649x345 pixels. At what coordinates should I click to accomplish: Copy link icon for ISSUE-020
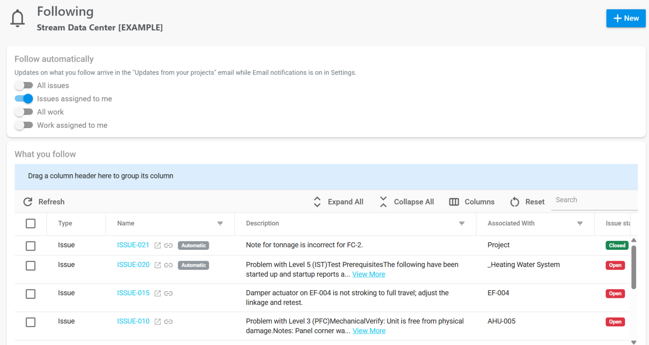169,265
